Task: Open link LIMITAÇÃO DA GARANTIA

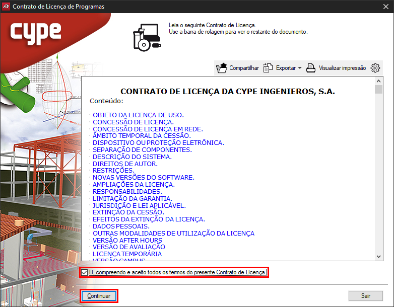Action: pos(133,199)
